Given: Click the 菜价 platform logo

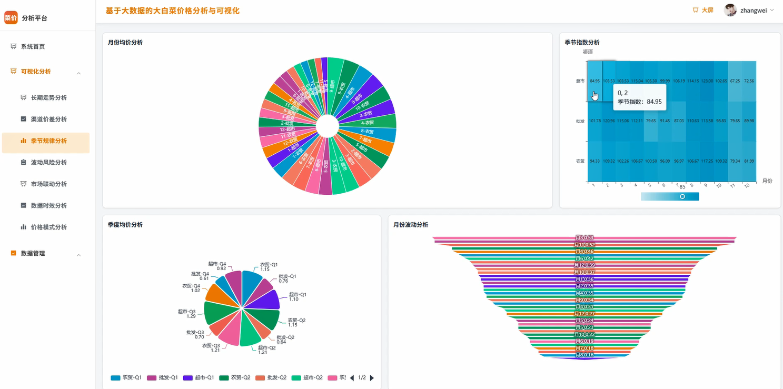Looking at the screenshot, I should pyautogui.click(x=11, y=18).
